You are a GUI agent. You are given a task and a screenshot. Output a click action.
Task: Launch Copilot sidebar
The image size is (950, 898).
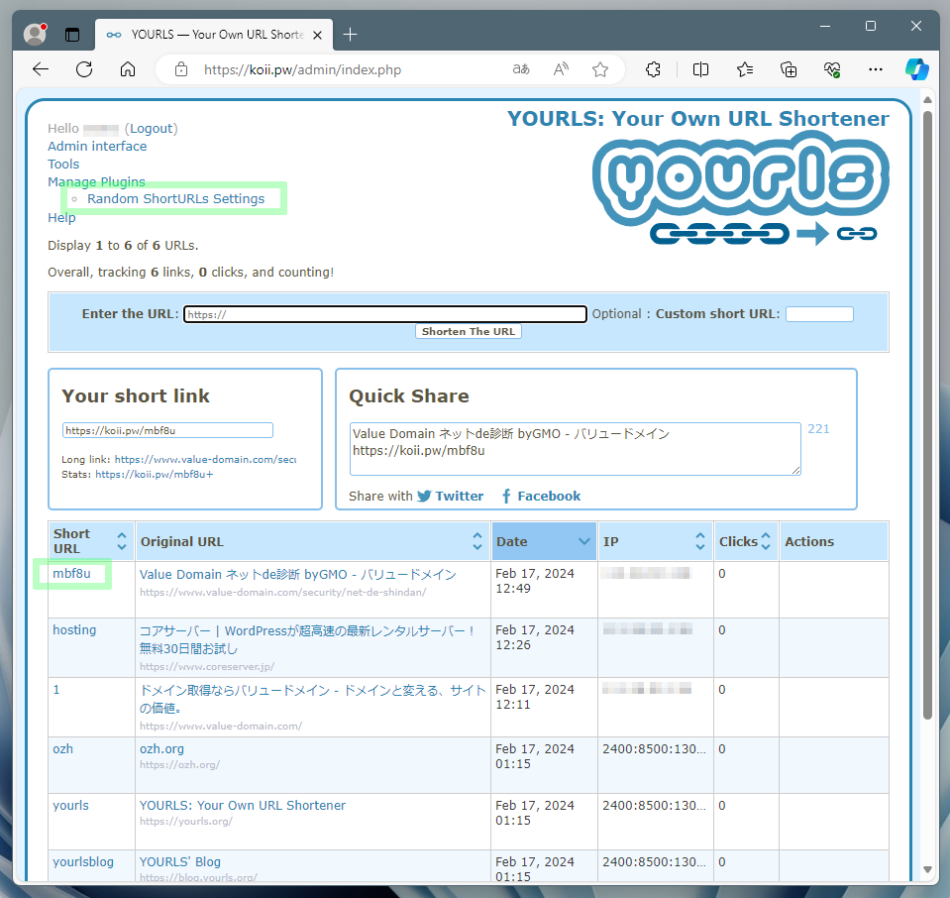[x=917, y=69]
